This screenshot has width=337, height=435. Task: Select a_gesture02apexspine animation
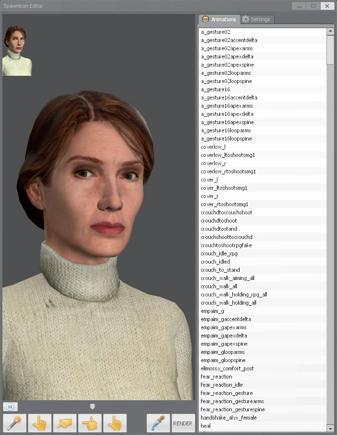click(262, 65)
